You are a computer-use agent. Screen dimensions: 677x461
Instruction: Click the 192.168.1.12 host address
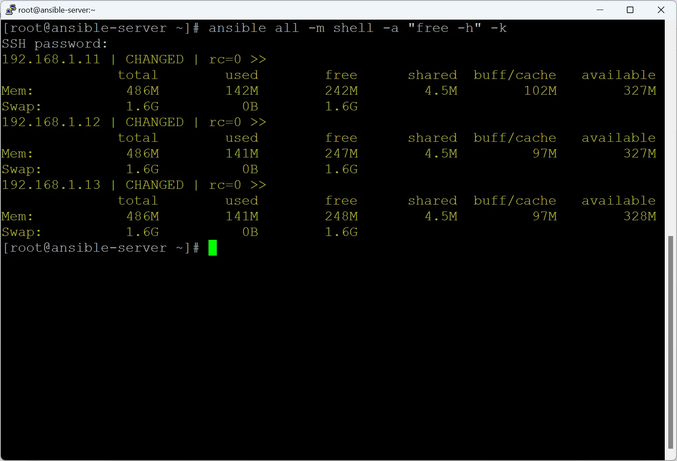51,122
